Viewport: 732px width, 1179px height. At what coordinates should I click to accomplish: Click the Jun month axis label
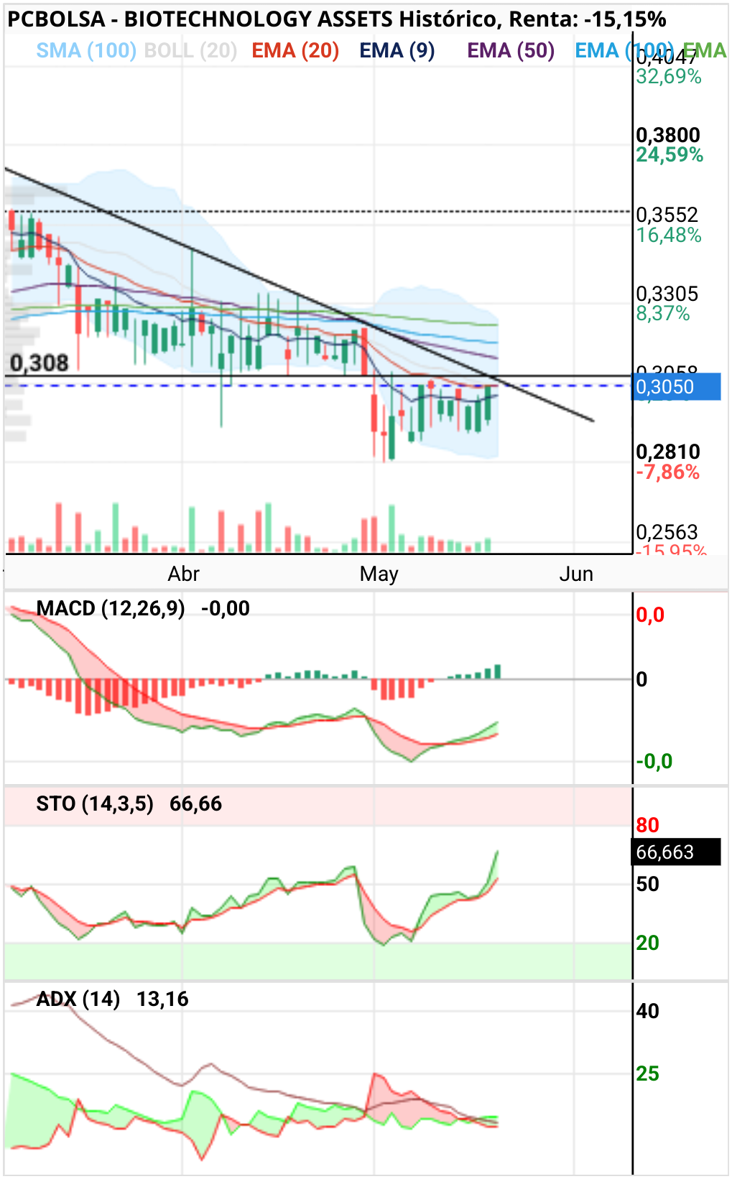coord(576,574)
